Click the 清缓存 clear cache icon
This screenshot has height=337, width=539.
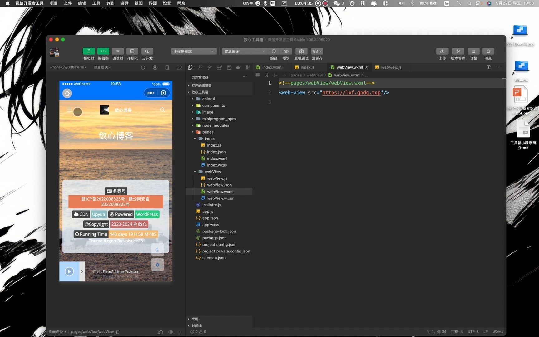tap(317, 51)
